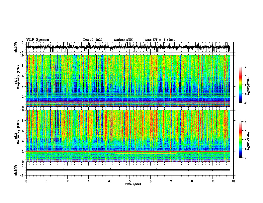Click time axis tick label "10"
Screen dimensions: 263x203
coord(233,181)
